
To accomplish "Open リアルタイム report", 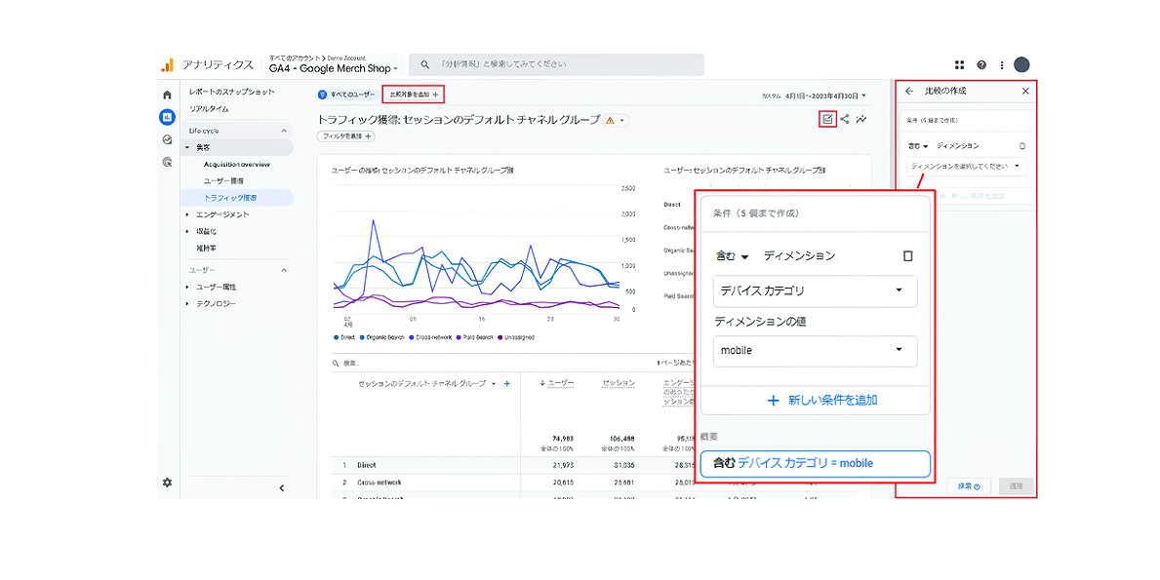I will pos(209,109).
